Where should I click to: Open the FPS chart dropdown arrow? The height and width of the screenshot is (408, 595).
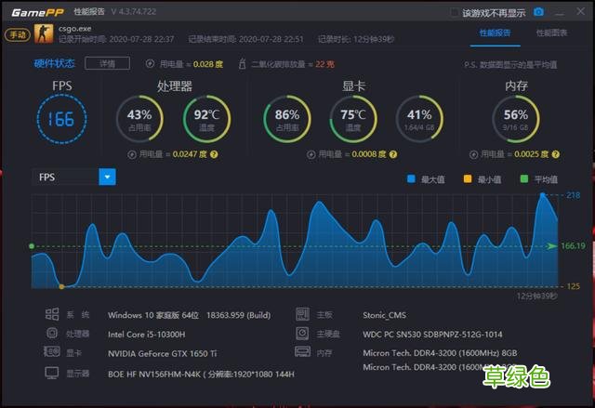click(x=108, y=178)
